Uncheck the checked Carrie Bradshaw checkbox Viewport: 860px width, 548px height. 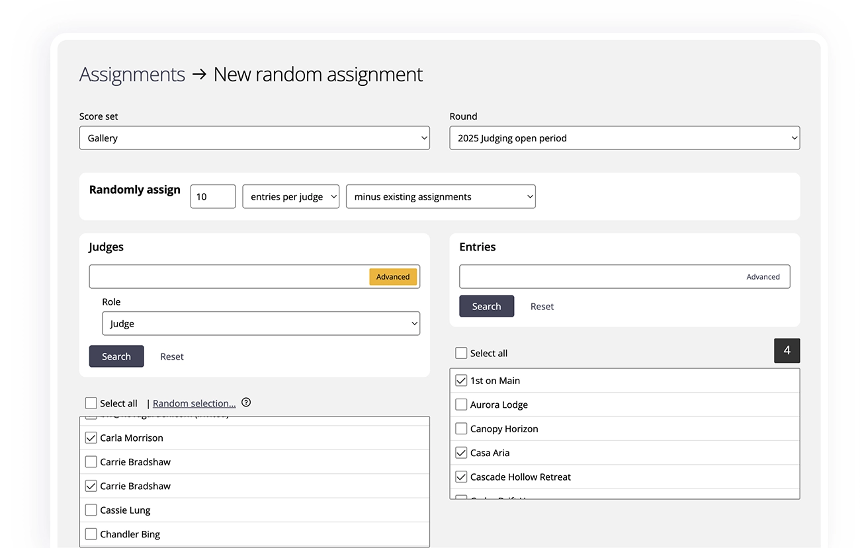point(91,486)
